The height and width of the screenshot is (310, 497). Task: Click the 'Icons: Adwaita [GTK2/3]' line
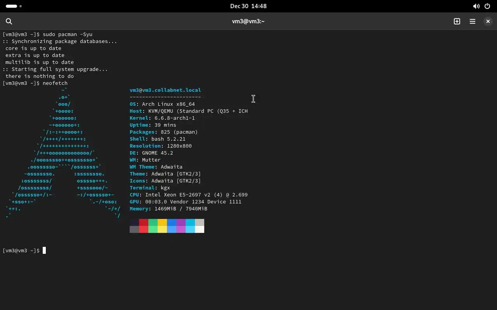[x=165, y=181]
